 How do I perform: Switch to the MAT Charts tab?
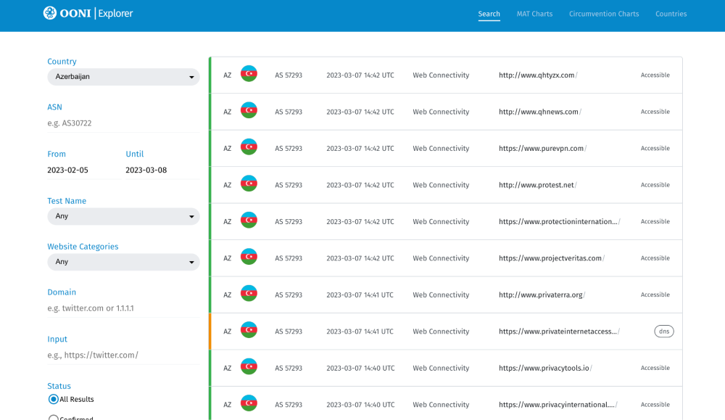pos(534,14)
